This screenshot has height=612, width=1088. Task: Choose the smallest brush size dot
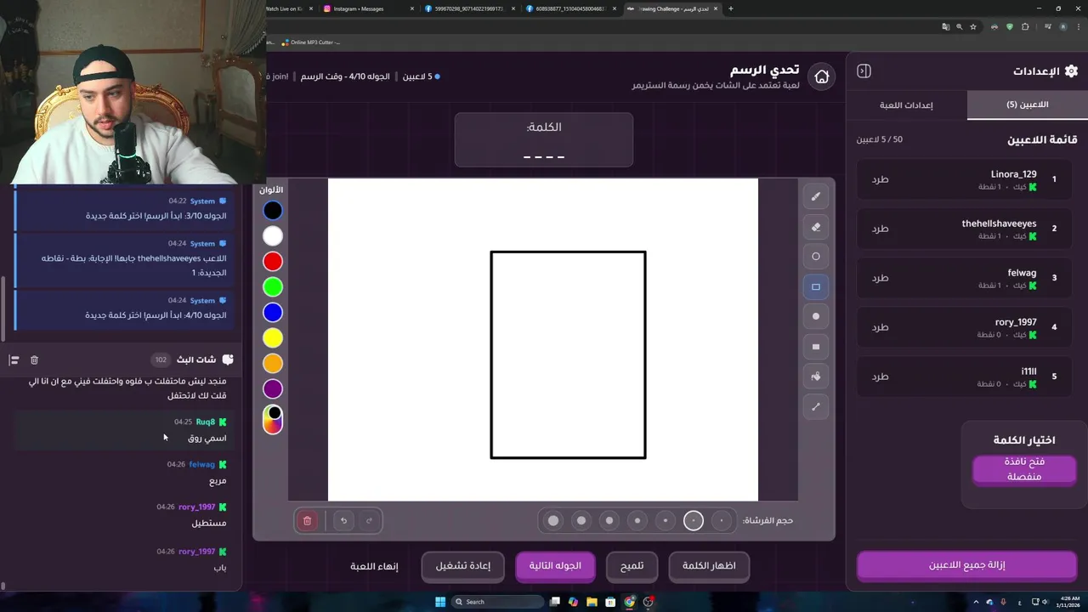722,520
